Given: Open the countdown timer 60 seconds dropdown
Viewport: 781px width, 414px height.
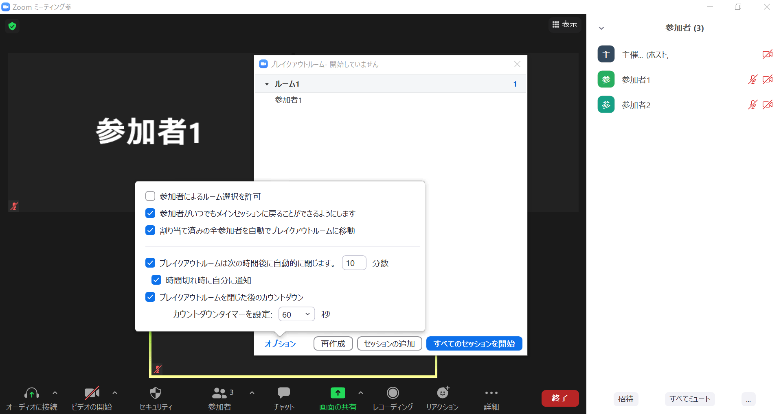Looking at the screenshot, I should (x=296, y=314).
